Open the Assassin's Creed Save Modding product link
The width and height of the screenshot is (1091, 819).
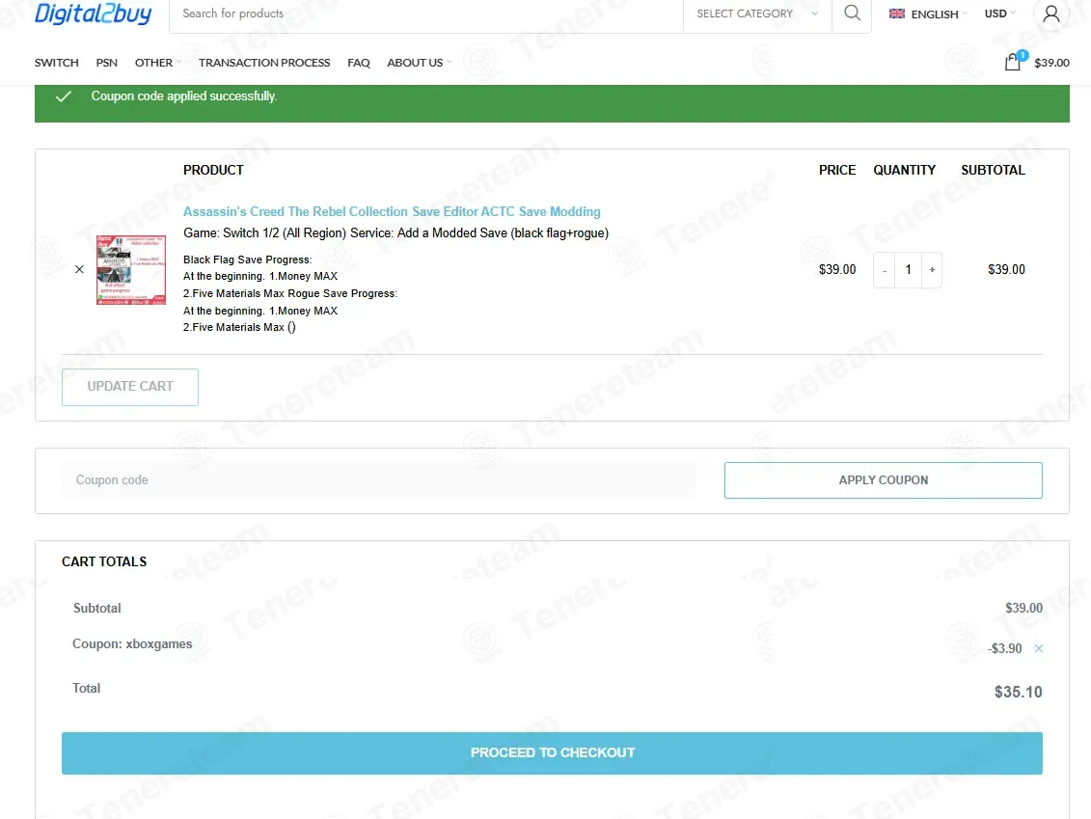tap(392, 211)
